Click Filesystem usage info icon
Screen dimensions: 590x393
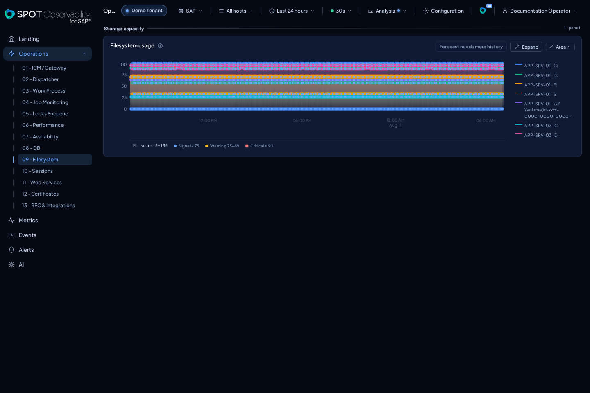pyautogui.click(x=160, y=46)
